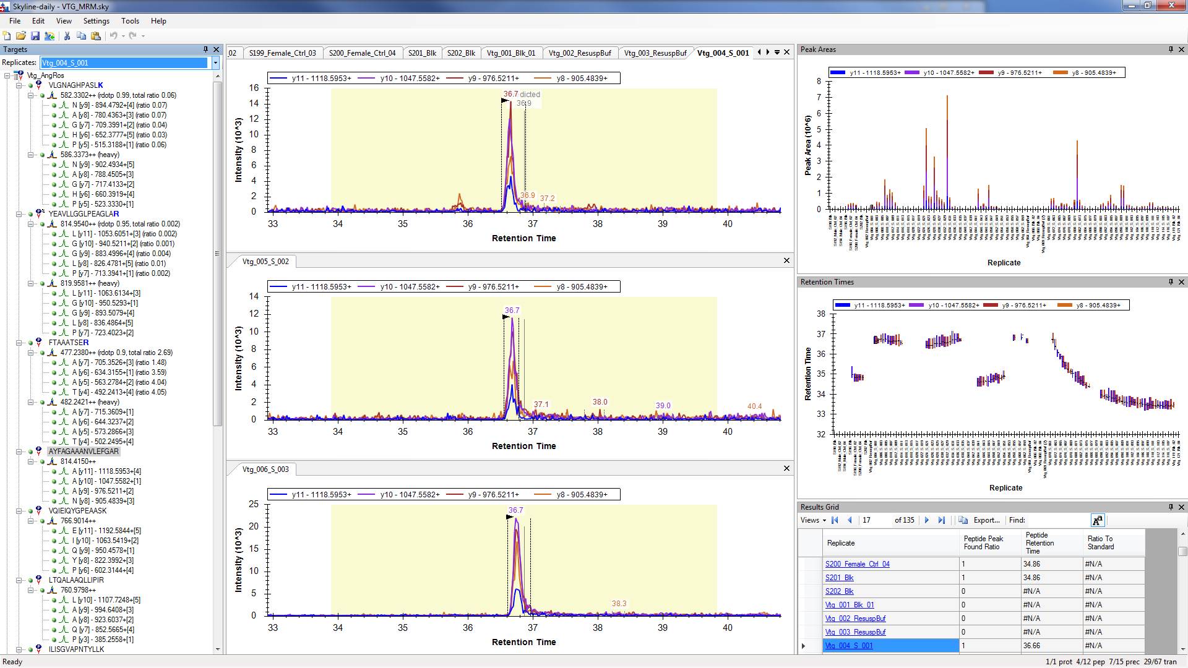Click the Find input field

coord(1058,520)
